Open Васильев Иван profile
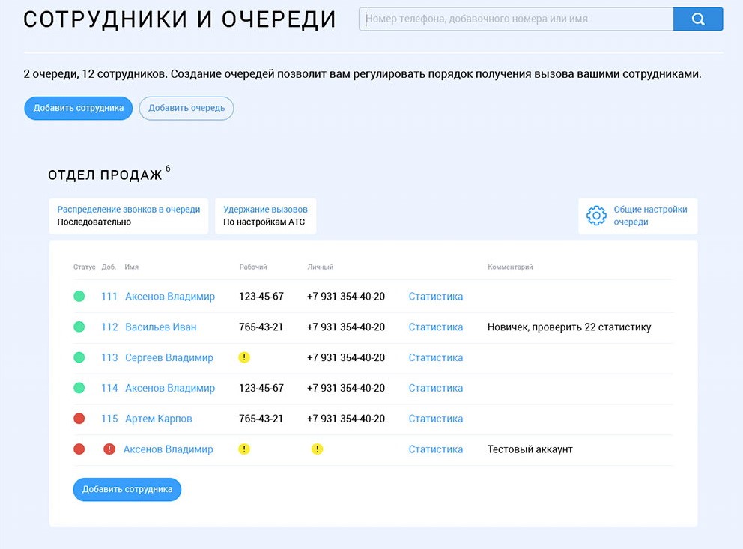The width and height of the screenshot is (743, 549). pos(160,327)
